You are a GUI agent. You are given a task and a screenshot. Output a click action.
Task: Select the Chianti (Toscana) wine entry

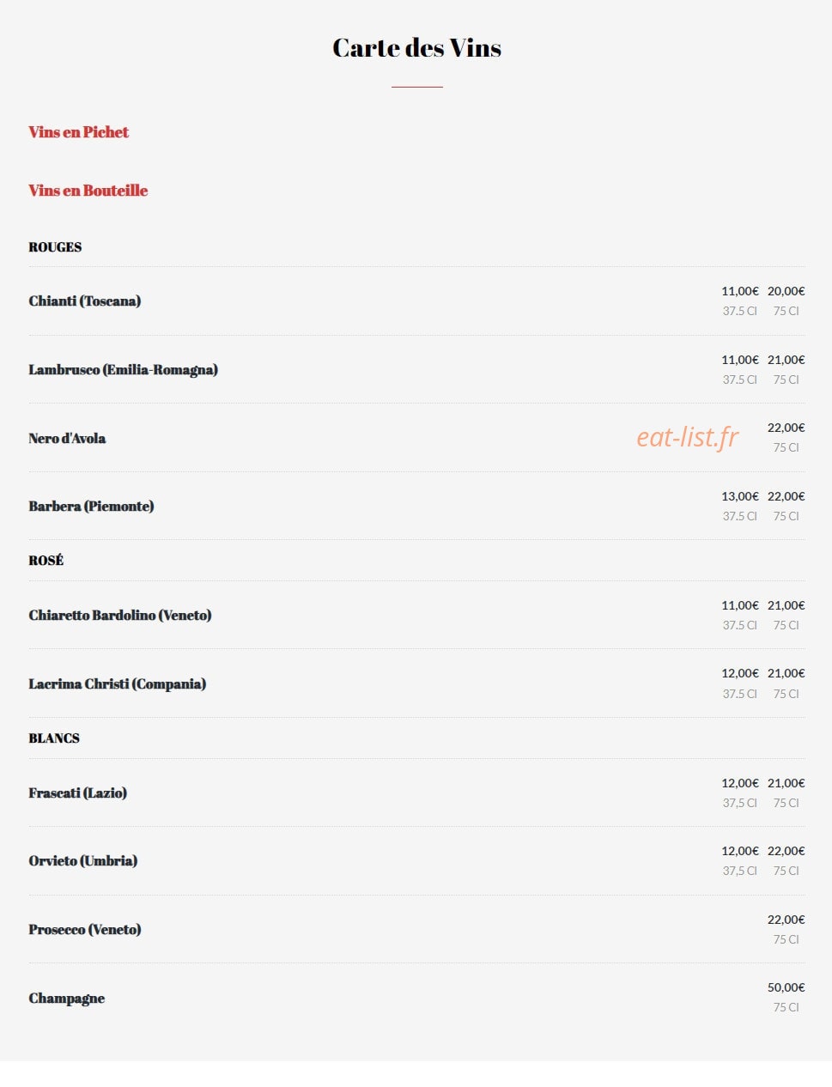tap(84, 301)
